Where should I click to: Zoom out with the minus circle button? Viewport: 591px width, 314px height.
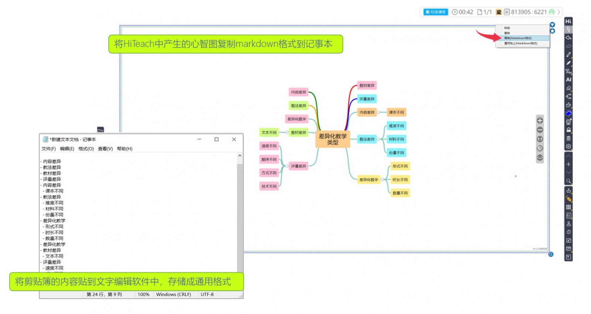pyautogui.click(x=540, y=130)
